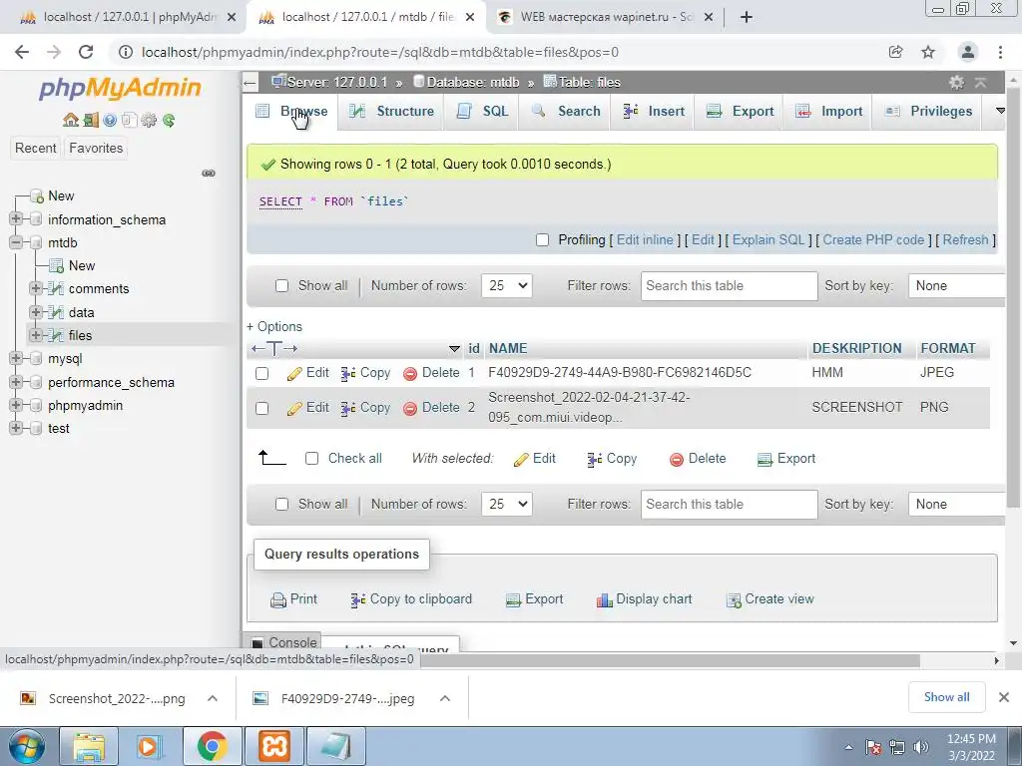
Task: Open the Search tab
Action: click(x=565, y=112)
